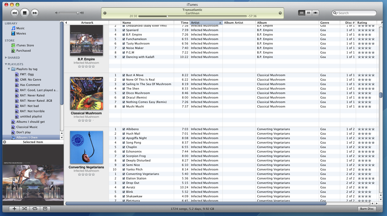Image resolution: width=387 pixels, height=216 pixels.
Task: Click the right arrow button in the now-playing display
Action: point(280,13)
